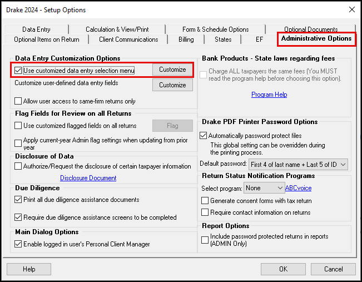This screenshot has height=282, width=362.
Task: Check Authorize/Request disclosure of taxpayer information
Action: point(18,166)
